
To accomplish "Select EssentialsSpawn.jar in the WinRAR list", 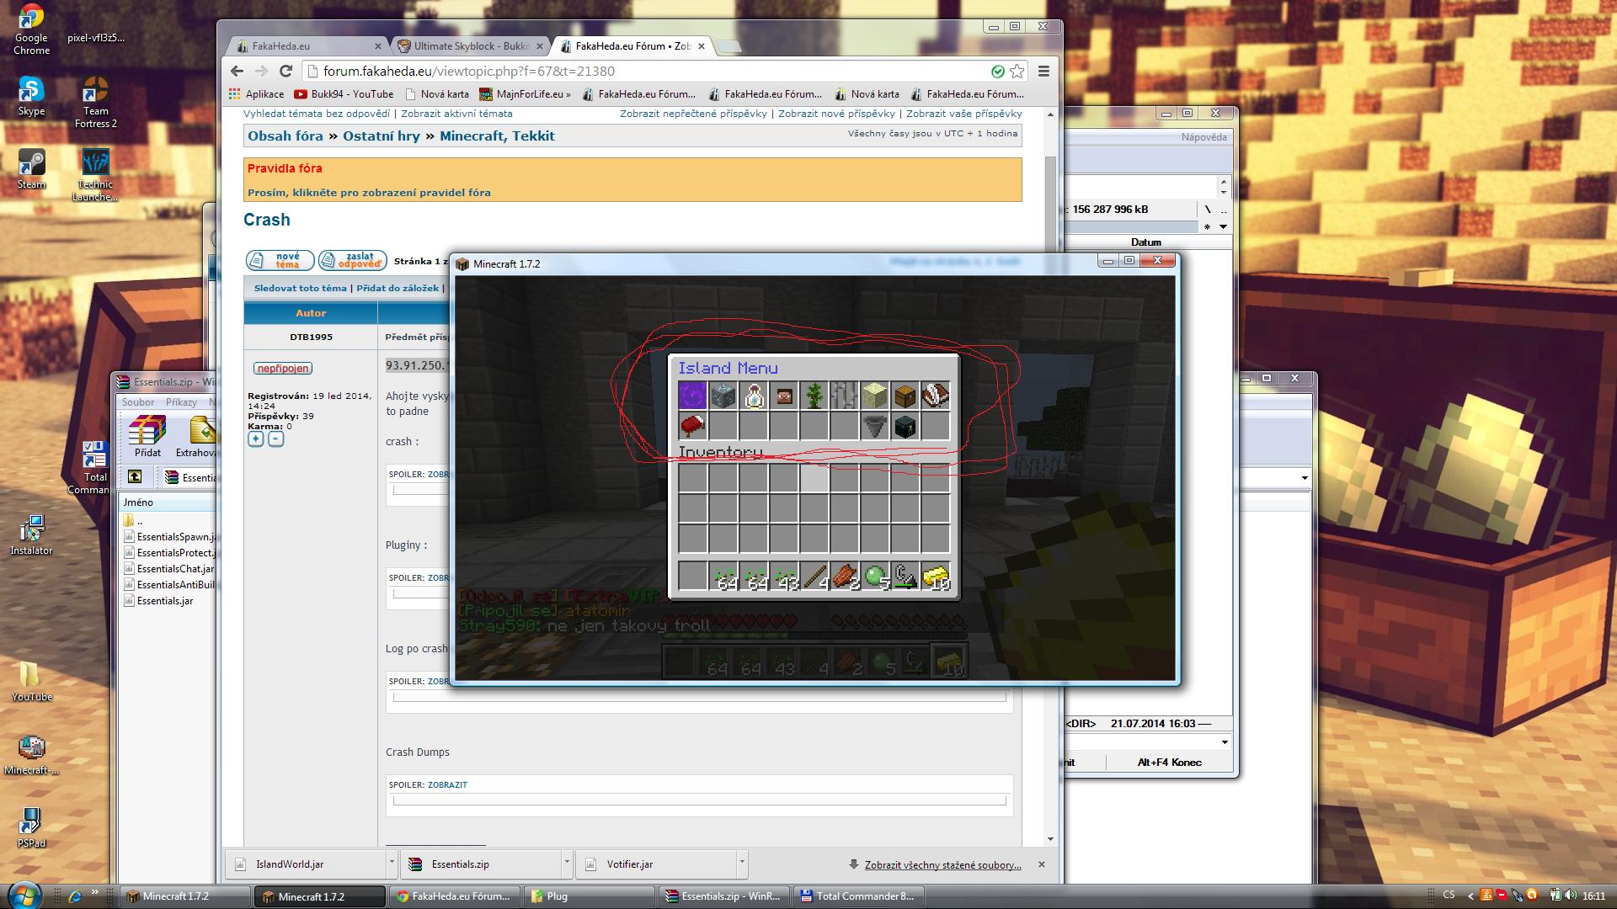I will tap(169, 537).
